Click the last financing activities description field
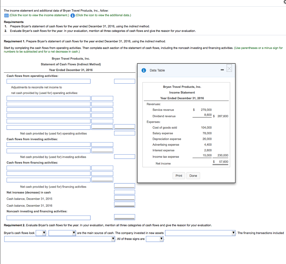This screenshot has width=286, height=264. [x=49, y=180]
